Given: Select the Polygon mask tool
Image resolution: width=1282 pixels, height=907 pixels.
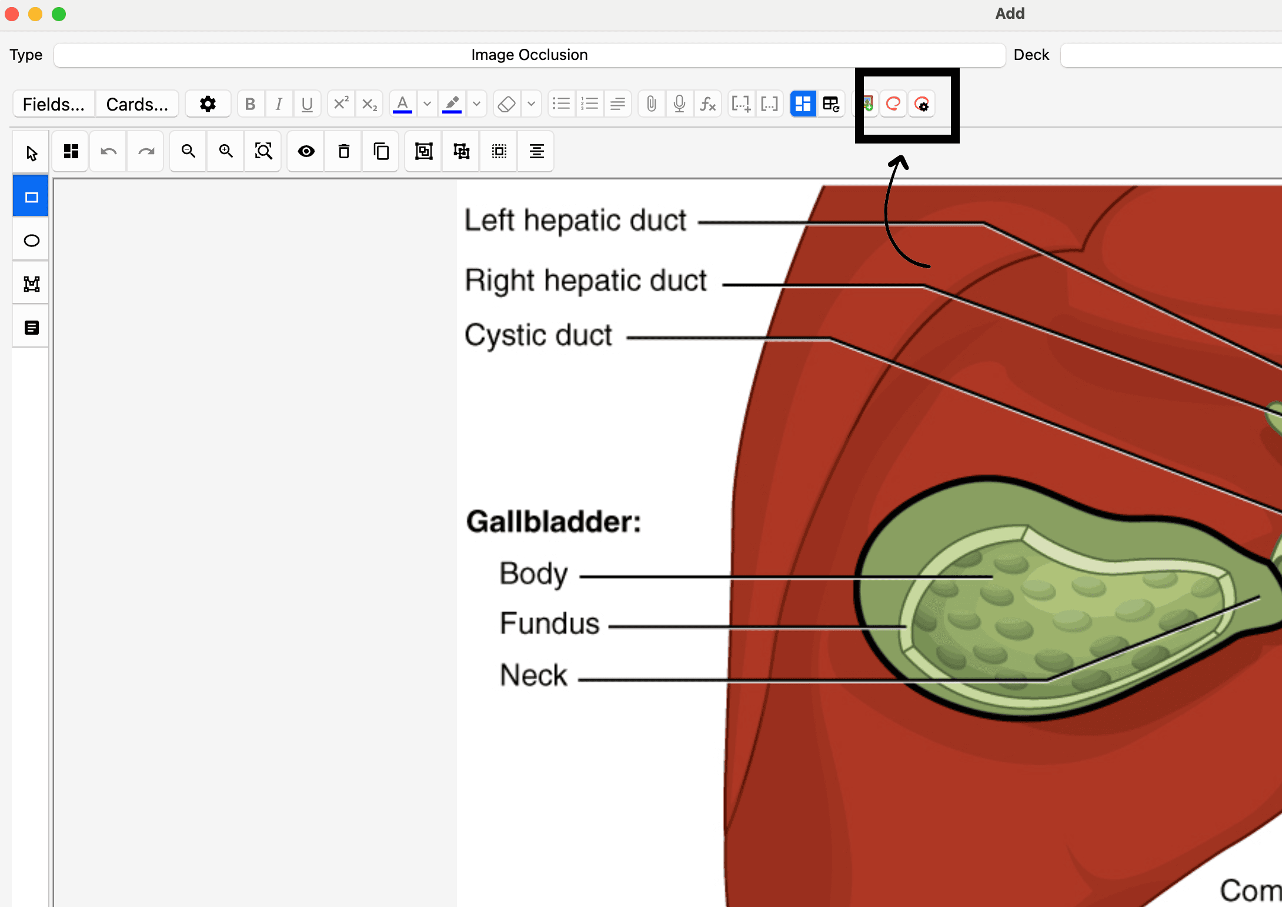Looking at the screenshot, I should [x=31, y=283].
